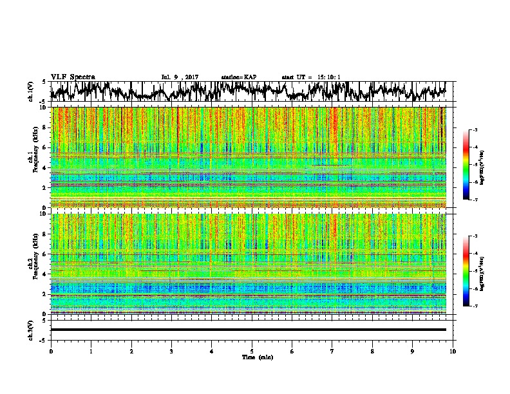Select the "Time (min)" axis title
This screenshot has height=394, width=510.
258,357
